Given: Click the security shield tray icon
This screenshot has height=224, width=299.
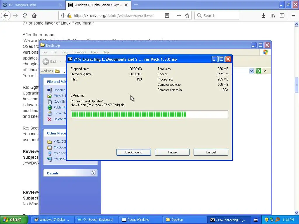Looking at the screenshot, I should (x=267, y=220).
